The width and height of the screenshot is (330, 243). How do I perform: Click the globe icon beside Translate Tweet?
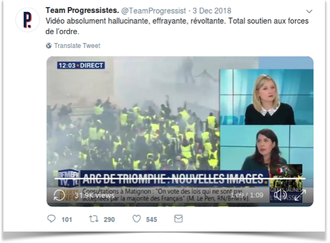point(49,46)
